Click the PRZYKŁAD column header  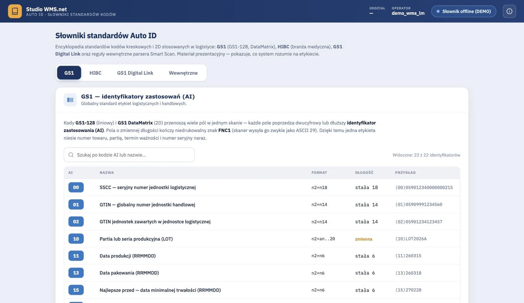(x=405, y=173)
